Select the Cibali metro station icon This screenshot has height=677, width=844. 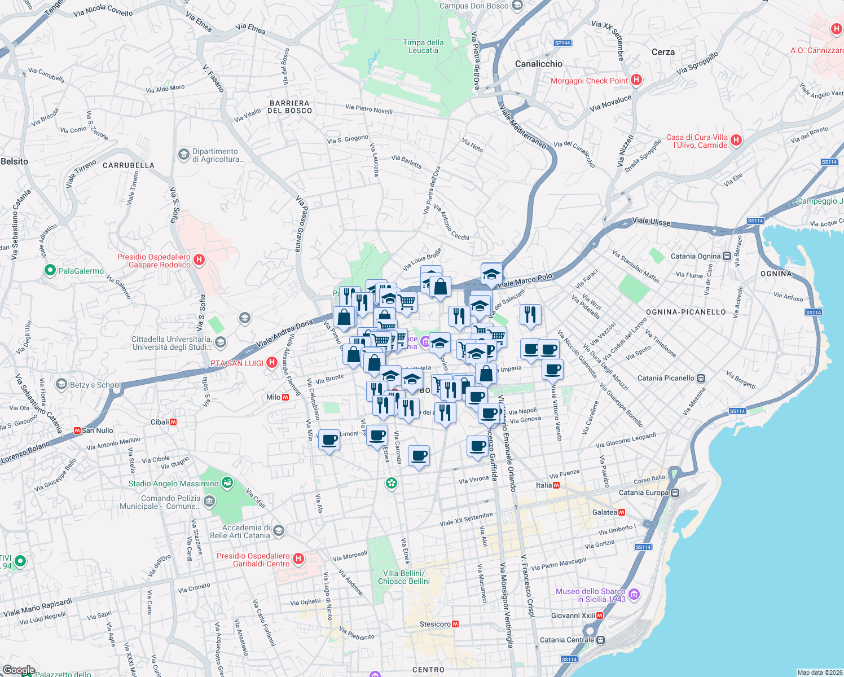tap(173, 422)
